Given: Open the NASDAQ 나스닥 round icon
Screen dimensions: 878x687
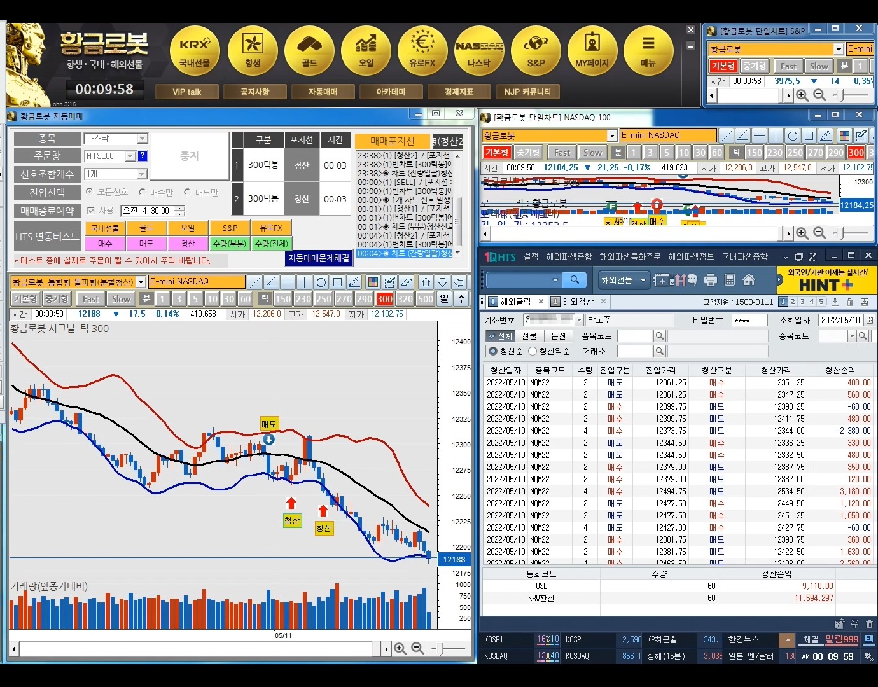Looking at the screenshot, I should coord(479,51).
